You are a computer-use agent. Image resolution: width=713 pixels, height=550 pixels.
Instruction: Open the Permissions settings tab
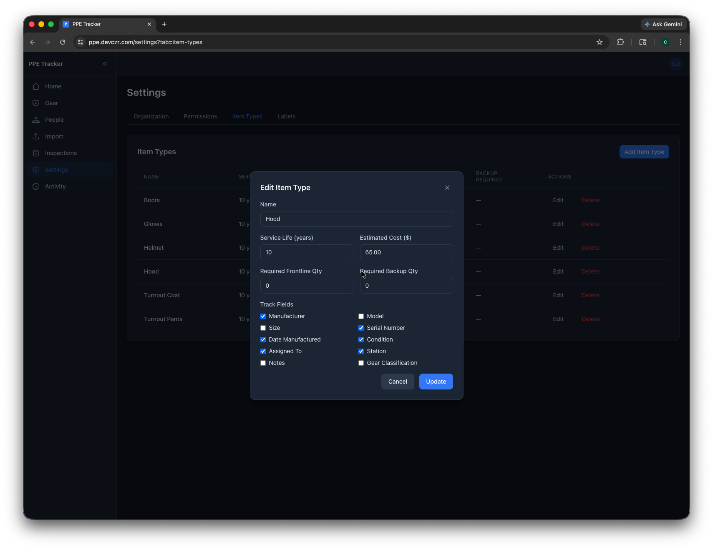[200, 116]
